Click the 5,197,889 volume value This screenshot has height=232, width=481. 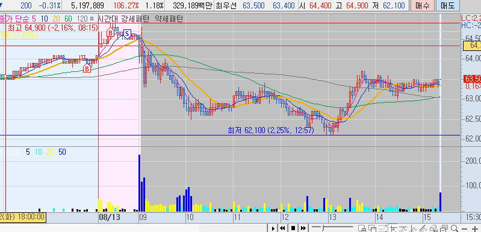click(x=87, y=5)
